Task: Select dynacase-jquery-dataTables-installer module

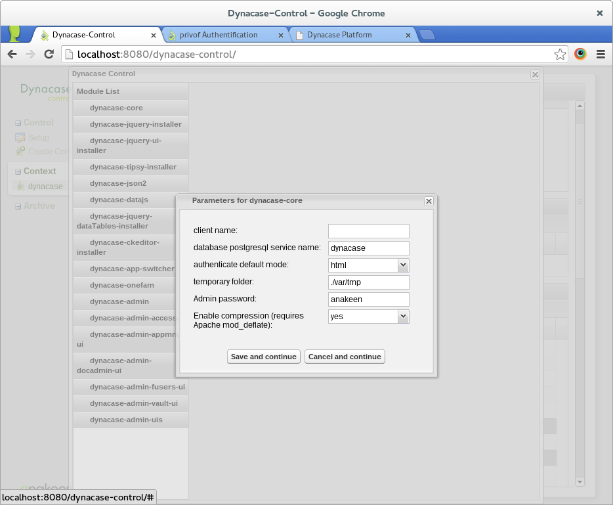Action: click(x=124, y=221)
